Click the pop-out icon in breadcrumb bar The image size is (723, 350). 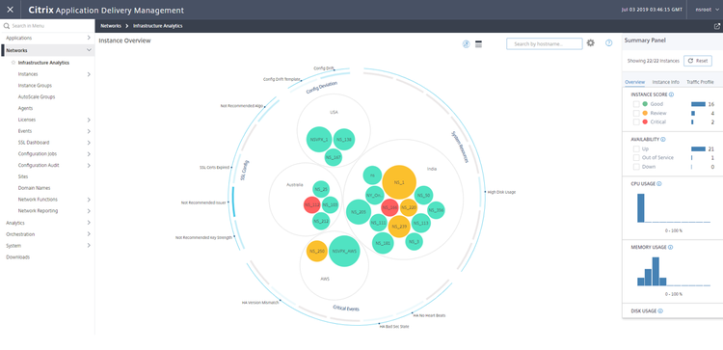pos(716,26)
